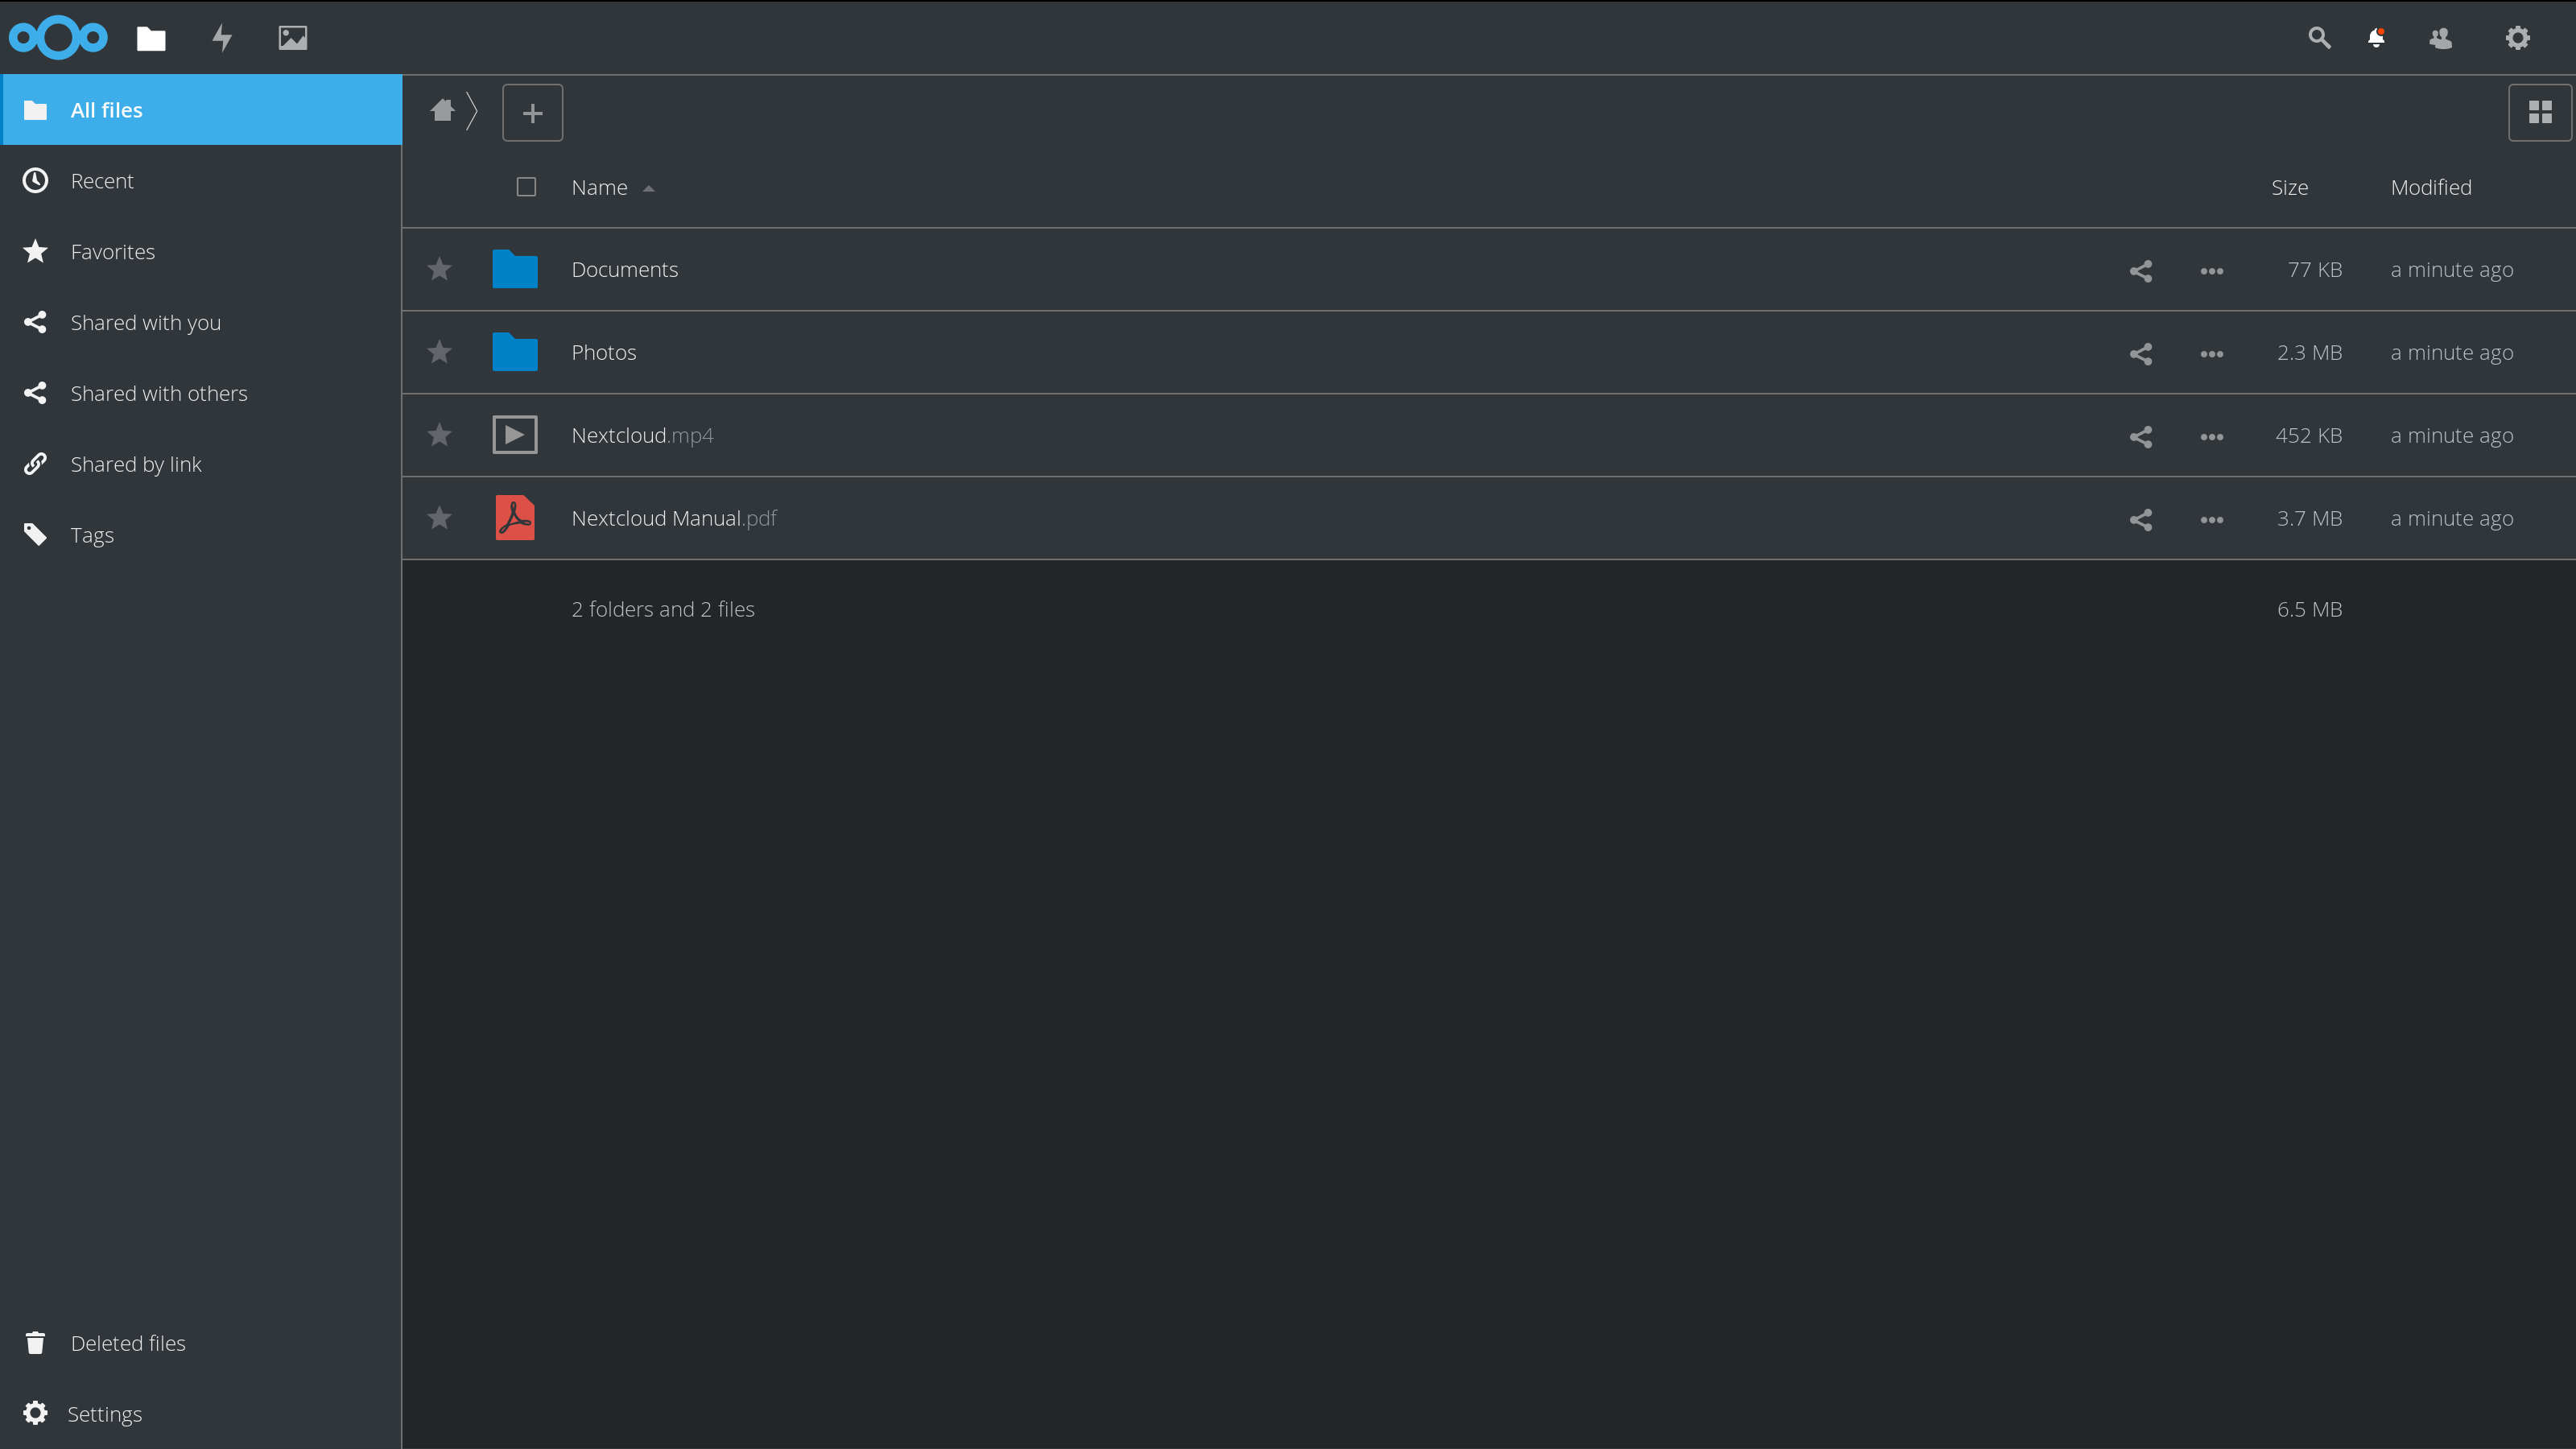Open notifications bell icon
The height and width of the screenshot is (1449, 2576).
pyautogui.click(x=2376, y=38)
